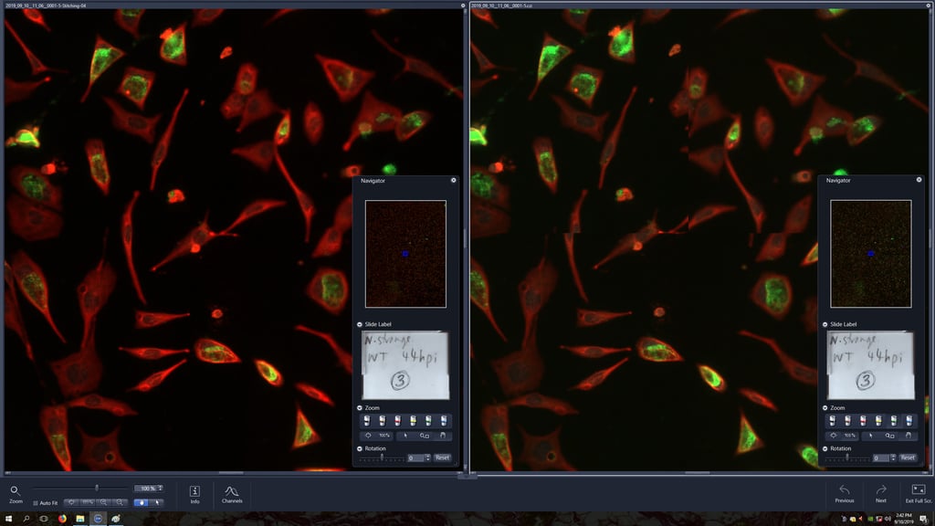This screenshot has width=935, height=526.
Task: Click reset-view button in bottom zoom toolbar
Action: (71, 502)
